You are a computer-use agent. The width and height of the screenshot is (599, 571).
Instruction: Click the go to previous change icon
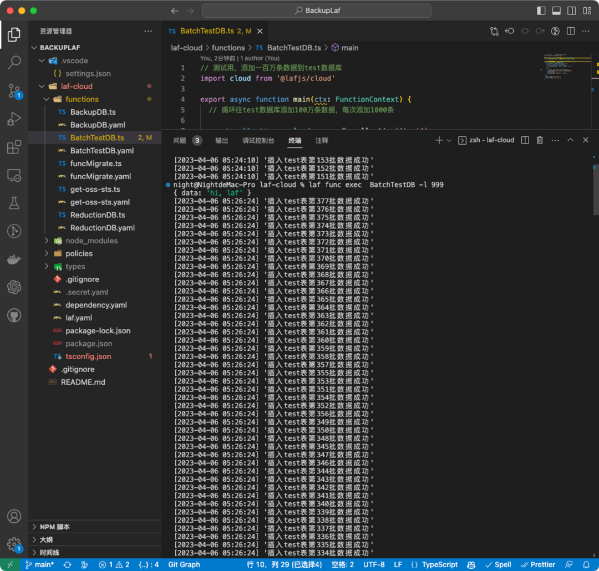[510, 31]
